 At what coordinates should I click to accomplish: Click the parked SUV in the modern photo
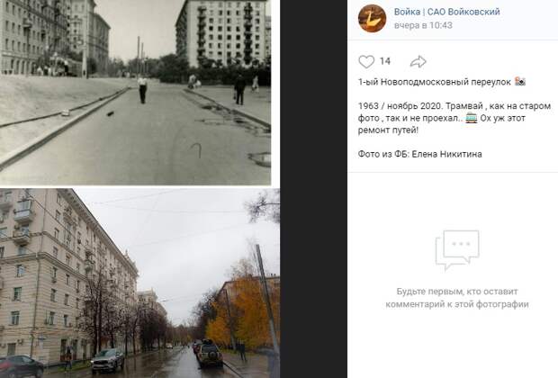pyautogui.click(x=210, y=355)
